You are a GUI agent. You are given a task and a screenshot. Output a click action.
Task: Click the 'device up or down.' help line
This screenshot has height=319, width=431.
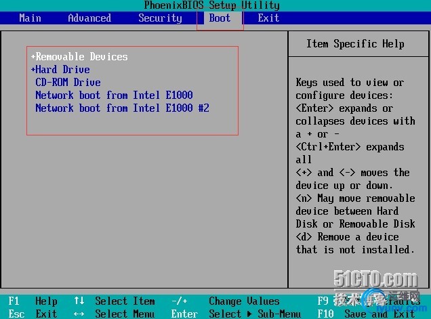pyautogui.click(x=344, y=186)
